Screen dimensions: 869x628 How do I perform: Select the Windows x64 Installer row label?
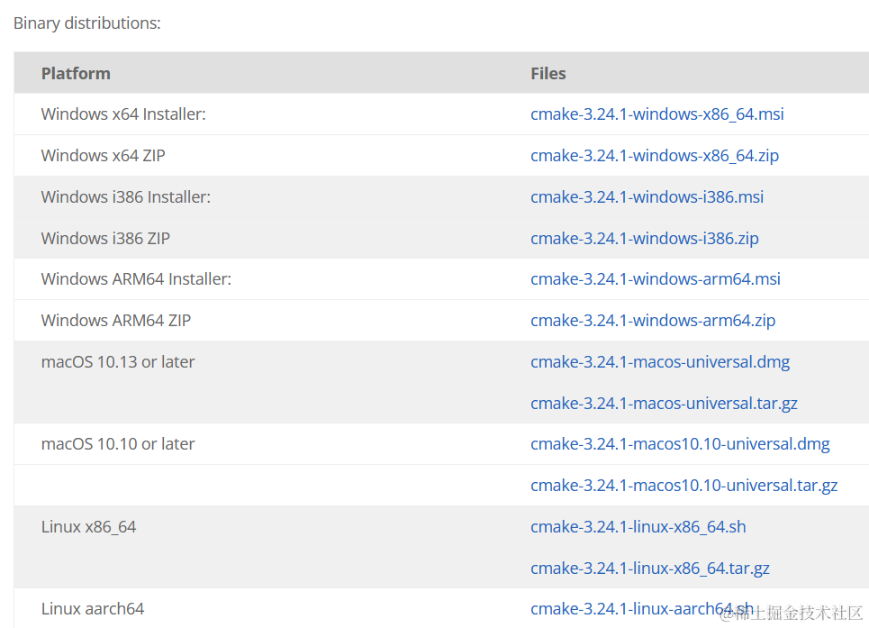[x=123, y=114]
